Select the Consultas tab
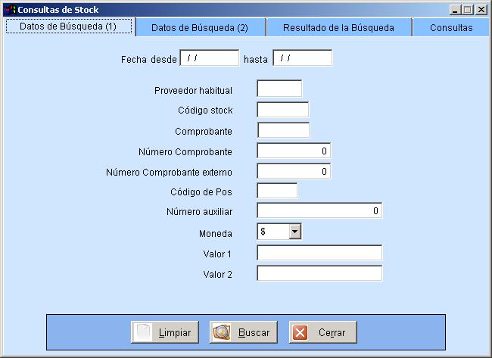 [451, 27]
